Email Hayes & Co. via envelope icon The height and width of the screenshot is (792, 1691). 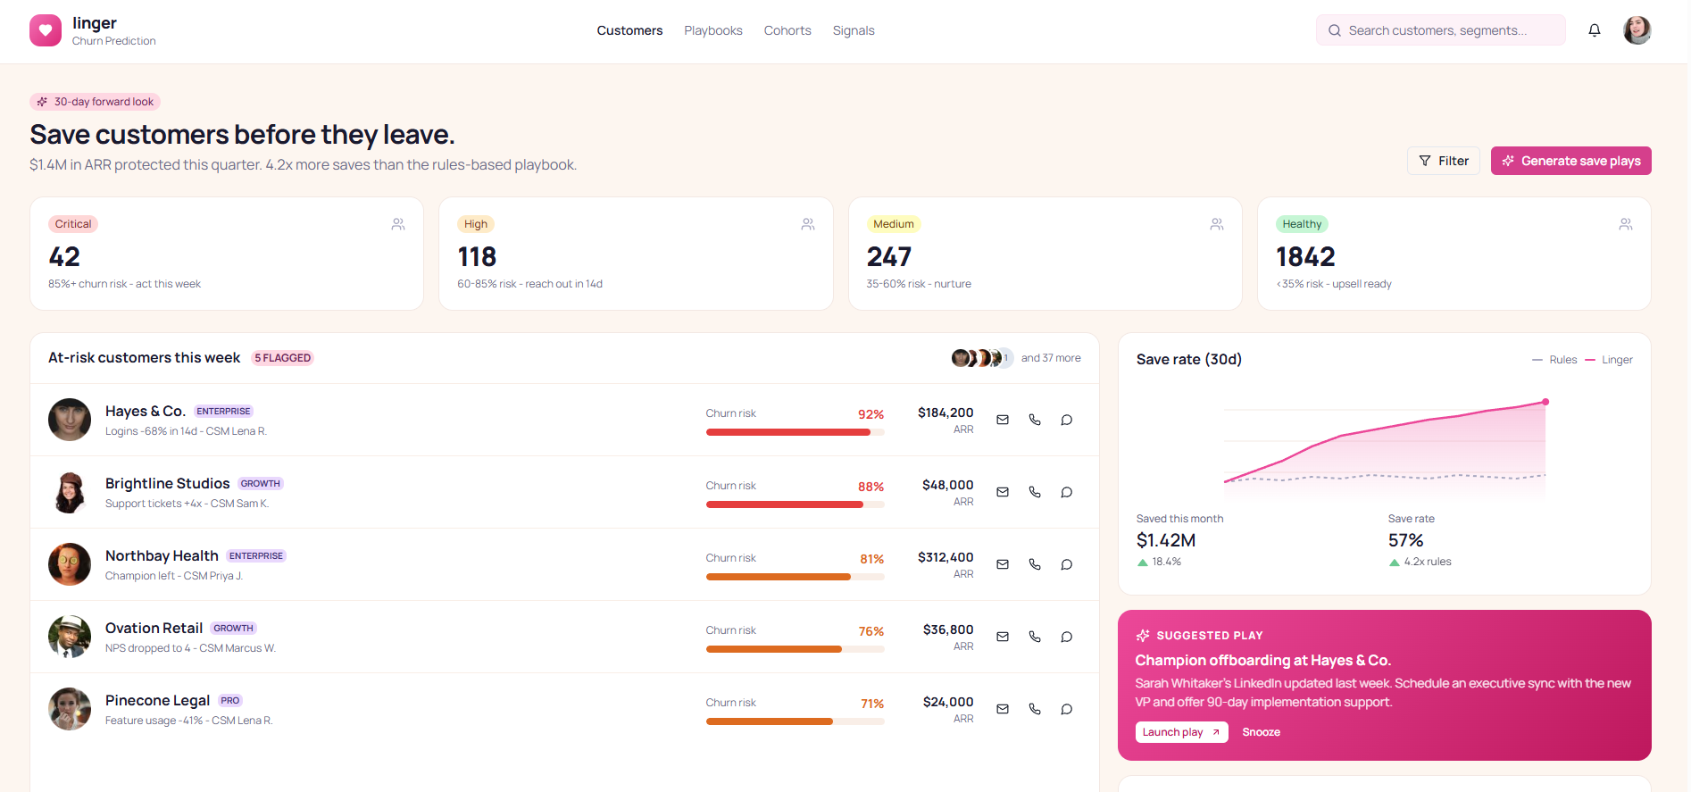pyautogui.click(x=1003, y=420)
